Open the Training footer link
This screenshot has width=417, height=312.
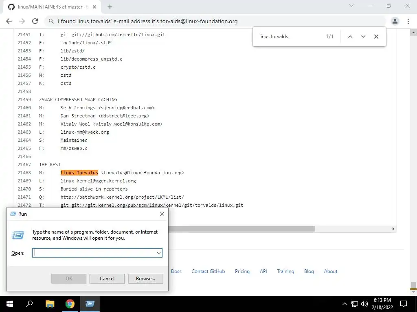tap(285, 271)
